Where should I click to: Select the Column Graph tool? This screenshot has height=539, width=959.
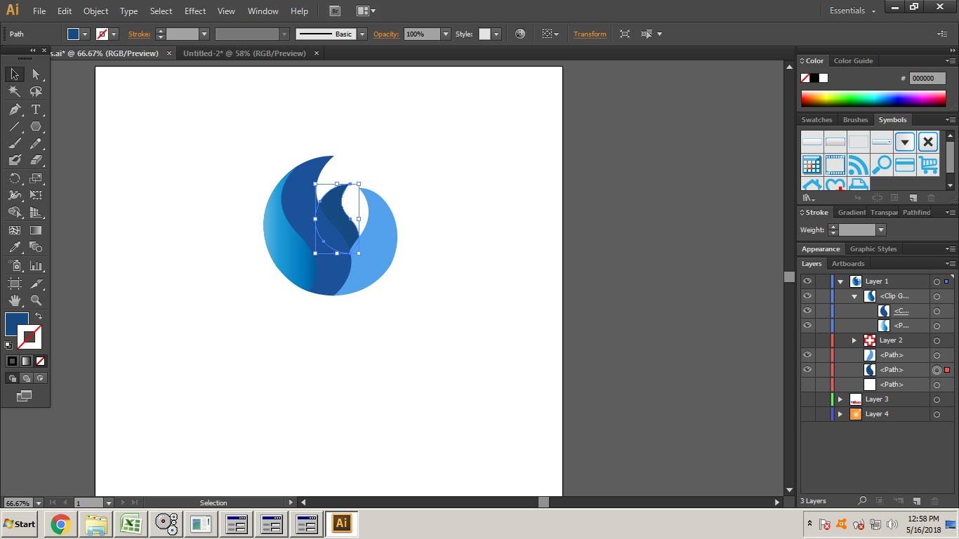point(36,265)
